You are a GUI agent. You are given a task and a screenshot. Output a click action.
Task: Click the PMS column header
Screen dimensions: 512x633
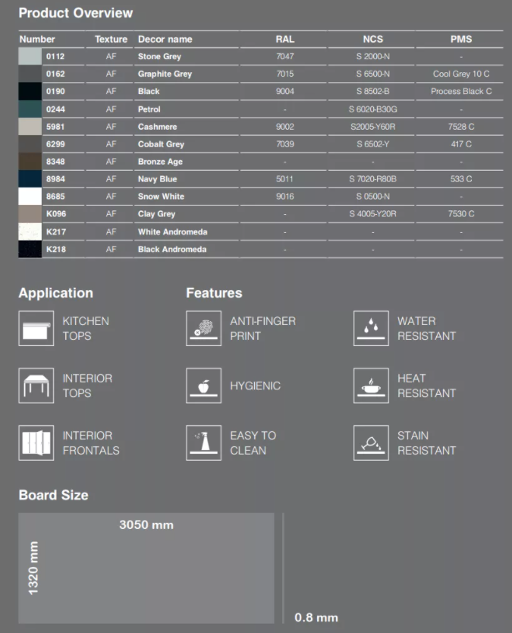(461, 39)
